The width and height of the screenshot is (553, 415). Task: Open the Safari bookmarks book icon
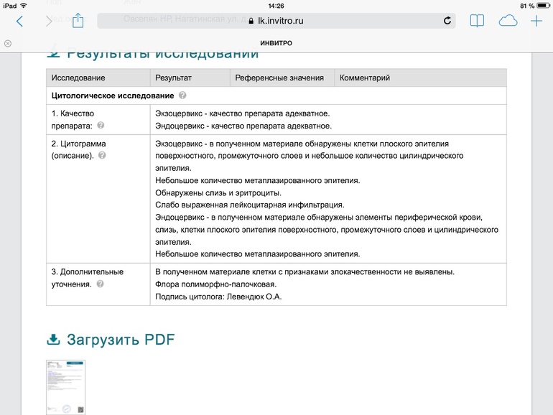pyautogui.click(x=477, y=21)
